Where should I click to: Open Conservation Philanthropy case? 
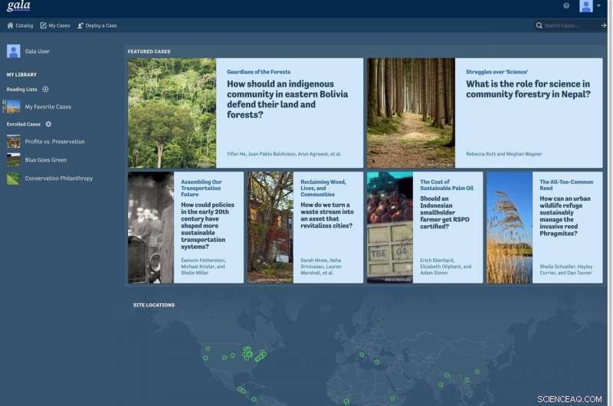coord(59,178)
